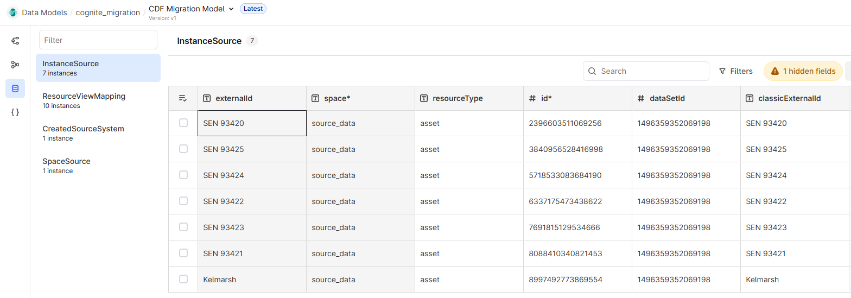Open the cognite_migration breadcrumb link
Screen dimensions: 851x298
[x=107, y=12]
